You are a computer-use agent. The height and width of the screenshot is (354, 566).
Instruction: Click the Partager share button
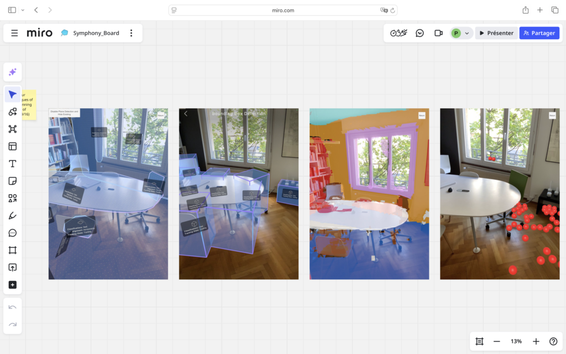point(539,33)
